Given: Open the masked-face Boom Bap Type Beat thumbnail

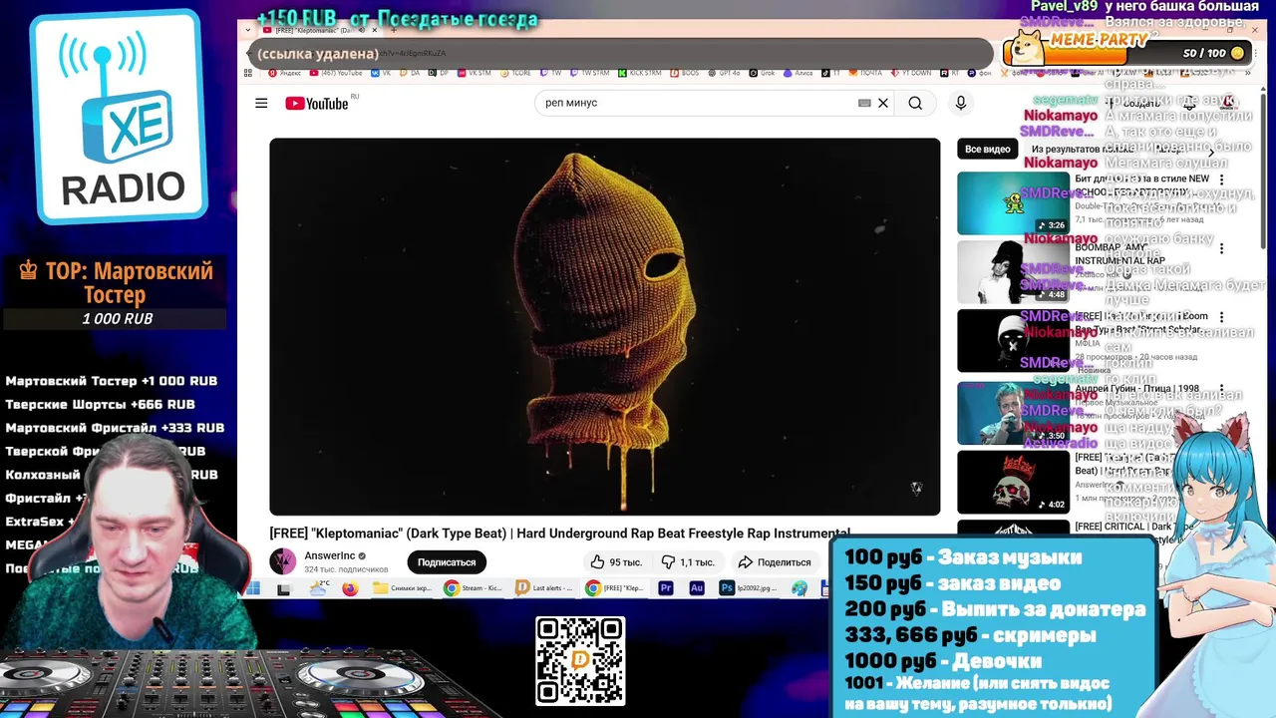Looking at the screenshot, I should pyautogui.click(x=1013, y=341).
